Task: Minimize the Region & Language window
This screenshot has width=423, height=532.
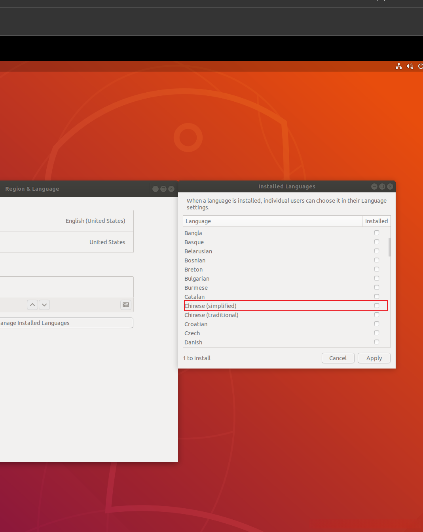Action: 156,189
